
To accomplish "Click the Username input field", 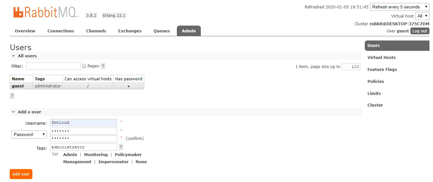I will pyautogui.click(x=83, y=123).
